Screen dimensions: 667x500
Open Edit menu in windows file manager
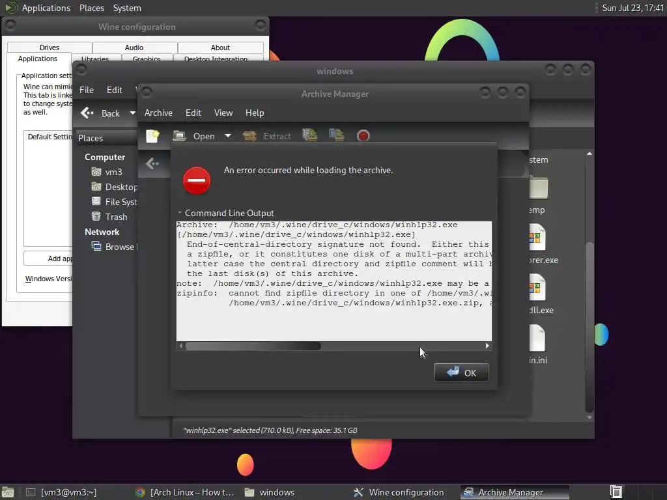(x=114, y=90)
